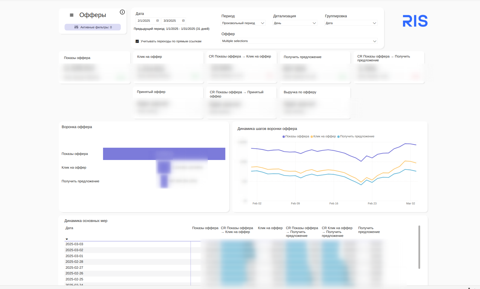
Task: Open the Оффер multiple selections dropdown
Action: (x=299, y=41)
